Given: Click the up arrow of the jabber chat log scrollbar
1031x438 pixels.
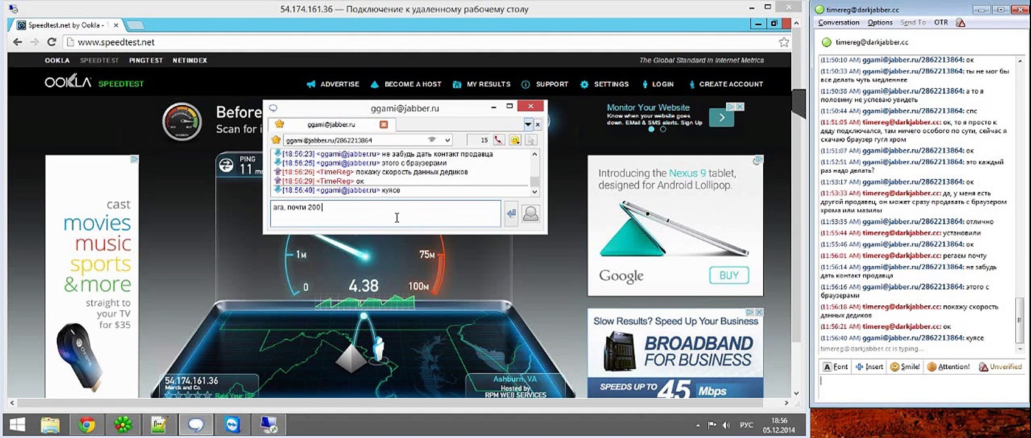Looking at the screenshot, I should tap(534, 154).
